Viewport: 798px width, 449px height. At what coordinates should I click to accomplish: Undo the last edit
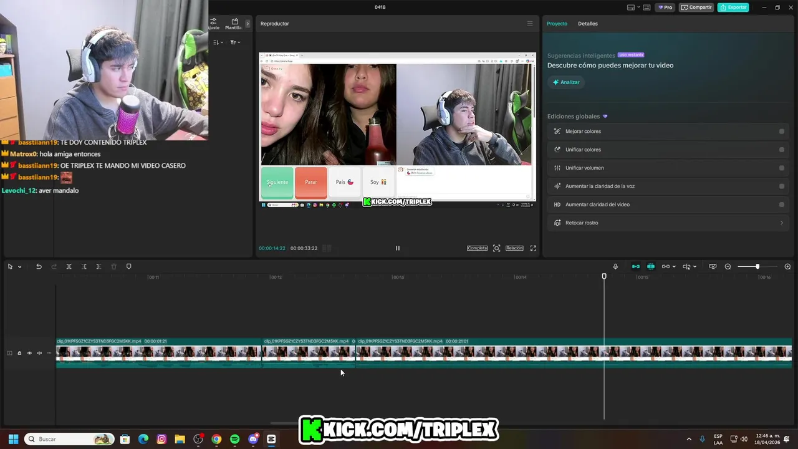click(x=39, y=266)
